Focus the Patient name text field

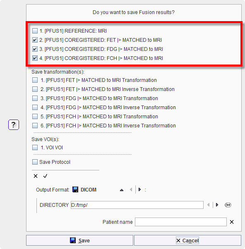tap(181, 222)
